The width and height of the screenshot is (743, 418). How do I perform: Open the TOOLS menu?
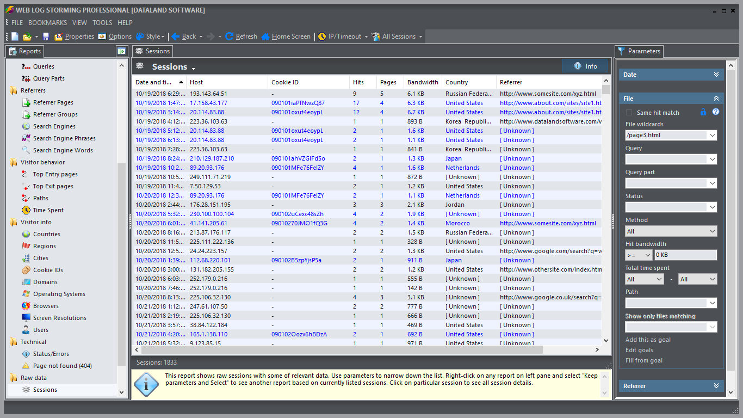pyautogui.click(x=102, y=23)
